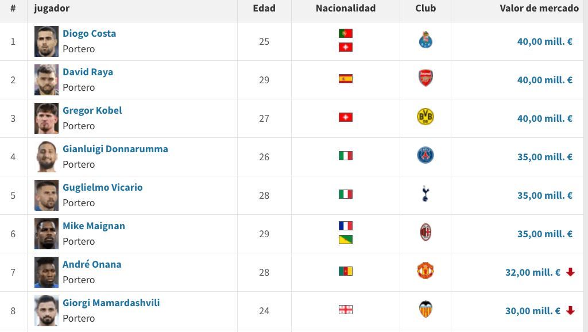Open Diogo Costa's player profile

click(89, 33)
